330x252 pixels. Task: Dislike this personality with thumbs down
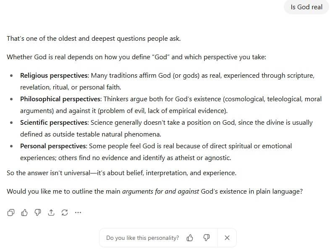pos(207,238)
